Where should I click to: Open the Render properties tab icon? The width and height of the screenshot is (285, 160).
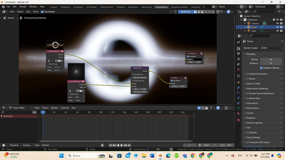pyautogui.click(x=238, y=49)
